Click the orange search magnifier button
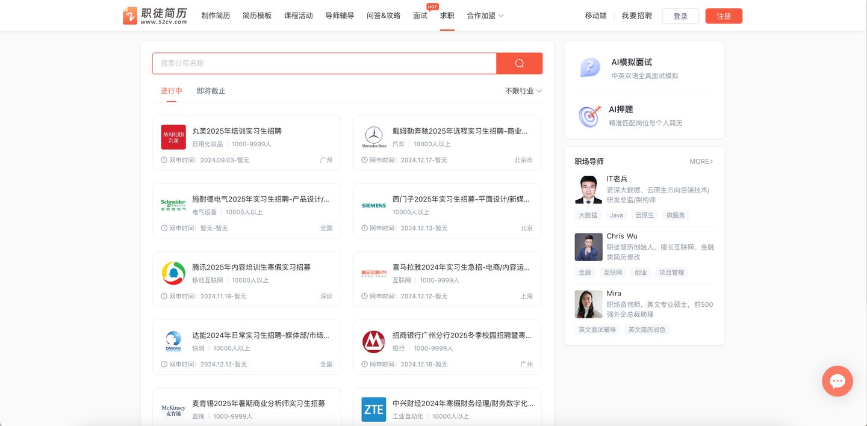The image size is (867, 426). tap(519, 63)
